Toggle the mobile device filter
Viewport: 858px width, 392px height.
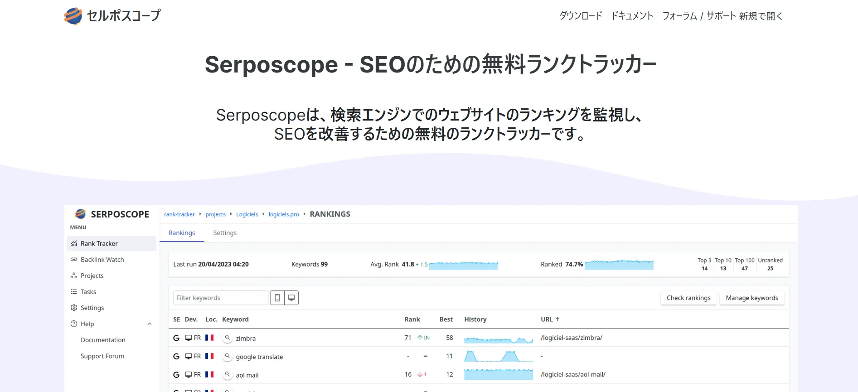[277, 298]
